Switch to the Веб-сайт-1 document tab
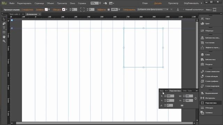This screenshot has height=125, width=223. pyautogui.click(x=15, y=14)
